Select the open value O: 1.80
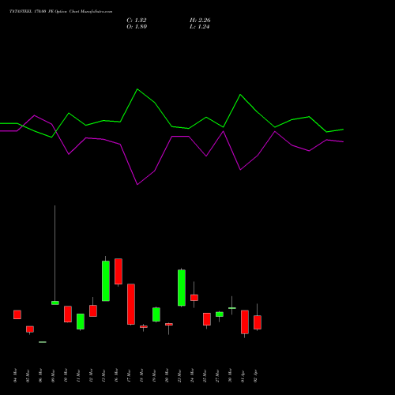 coord(137,27)
